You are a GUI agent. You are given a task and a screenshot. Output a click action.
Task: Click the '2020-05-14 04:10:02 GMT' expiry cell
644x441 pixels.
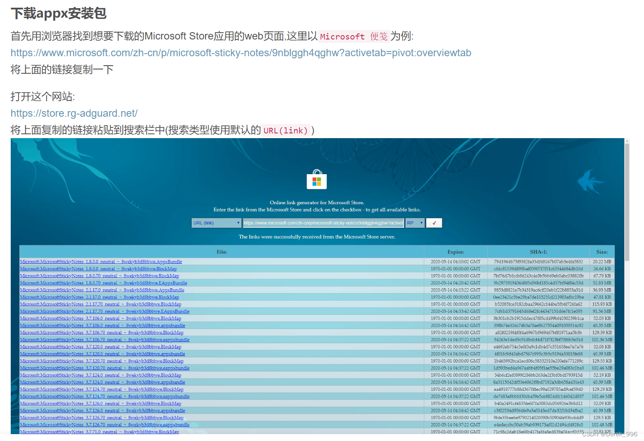pyautogui.click(x=456, y=262)
